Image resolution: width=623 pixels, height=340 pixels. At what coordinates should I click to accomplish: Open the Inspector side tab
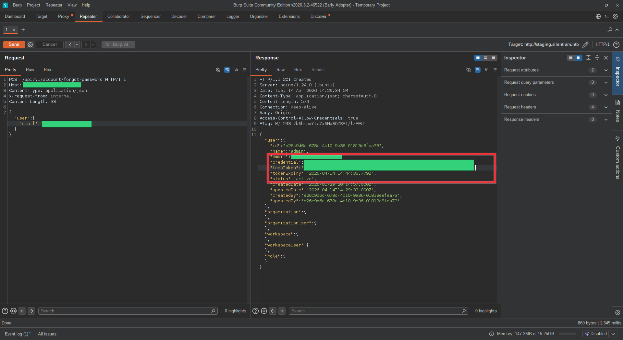[617, 73]
